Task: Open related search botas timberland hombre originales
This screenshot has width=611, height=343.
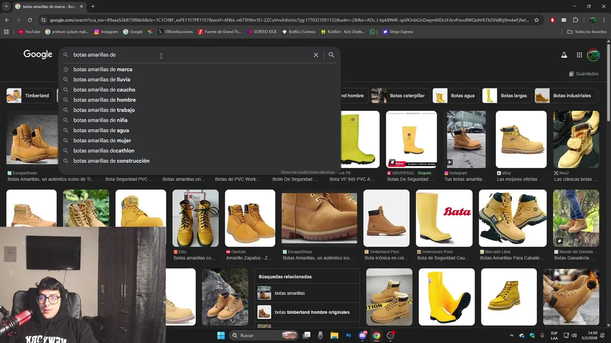Action: 307,312
